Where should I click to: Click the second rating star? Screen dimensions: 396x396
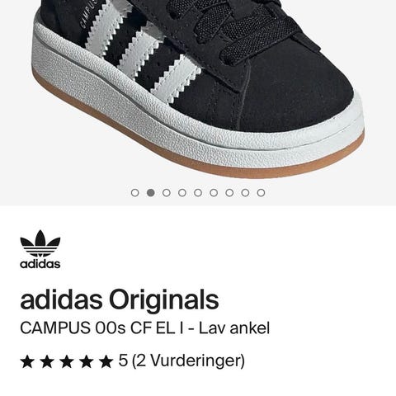[47, 361]
